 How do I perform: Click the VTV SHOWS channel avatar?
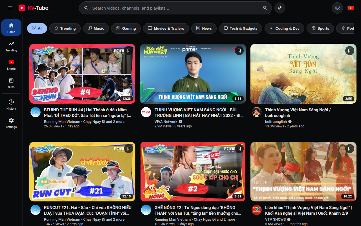257,210
